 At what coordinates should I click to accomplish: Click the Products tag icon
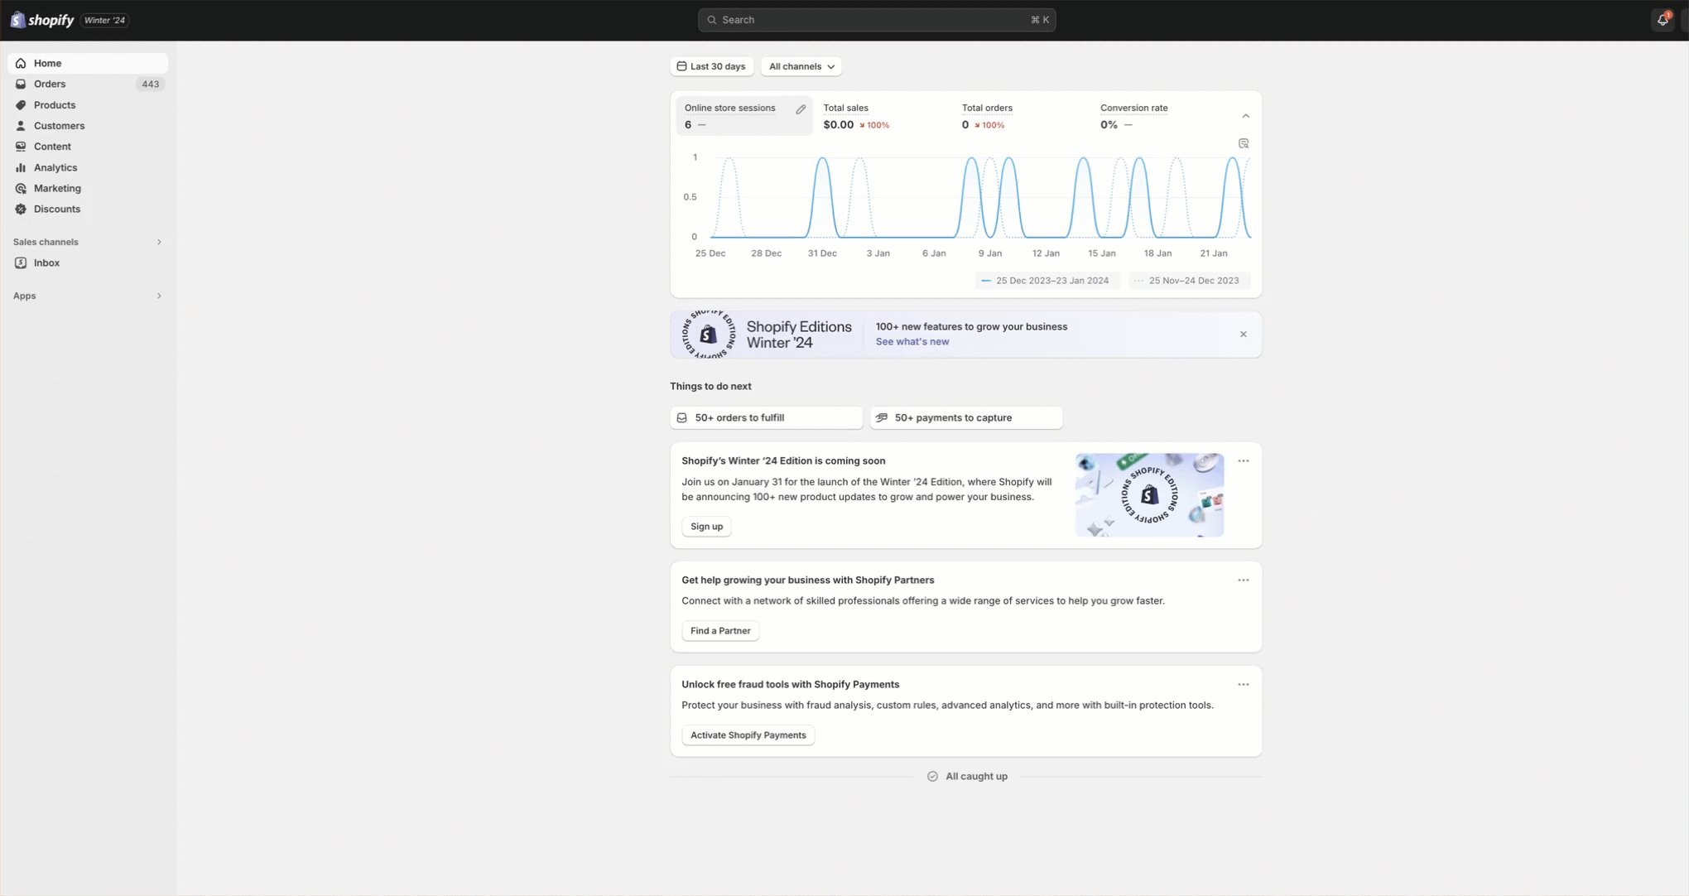coord(21,105)
